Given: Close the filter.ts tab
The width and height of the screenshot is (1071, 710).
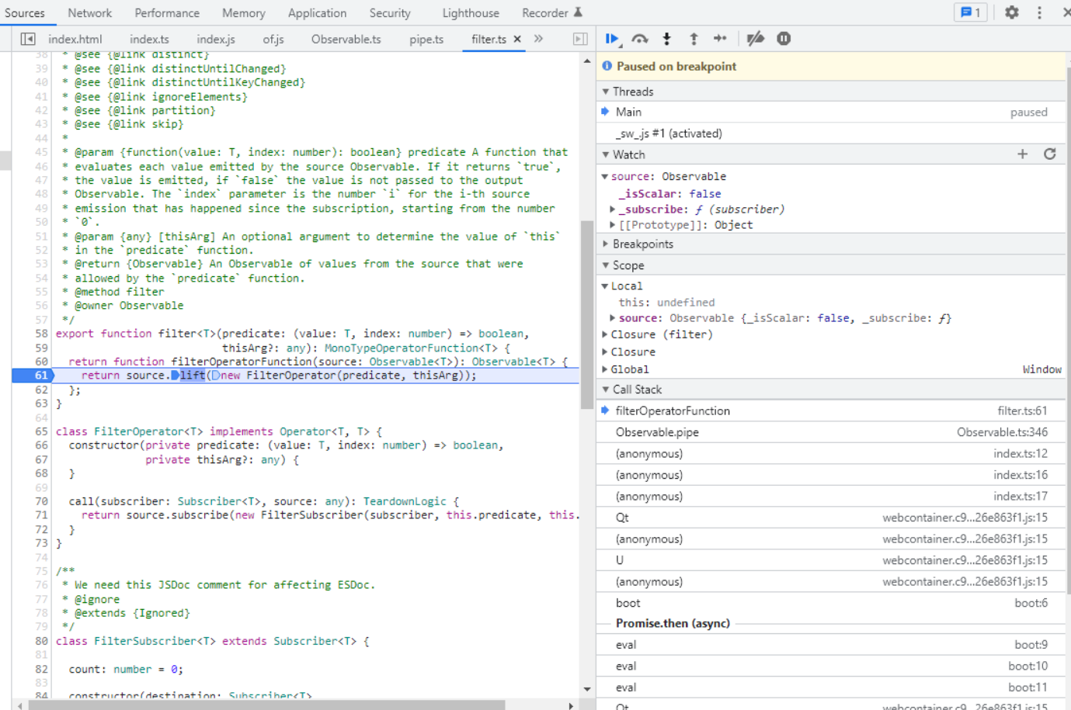Looking at the screenshot, I should (x=517, y=39).
